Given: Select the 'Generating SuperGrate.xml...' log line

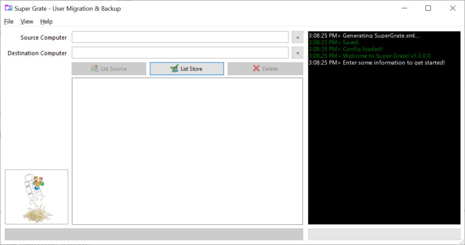Looking at the screenshot, I should click(x=364, y=35).
